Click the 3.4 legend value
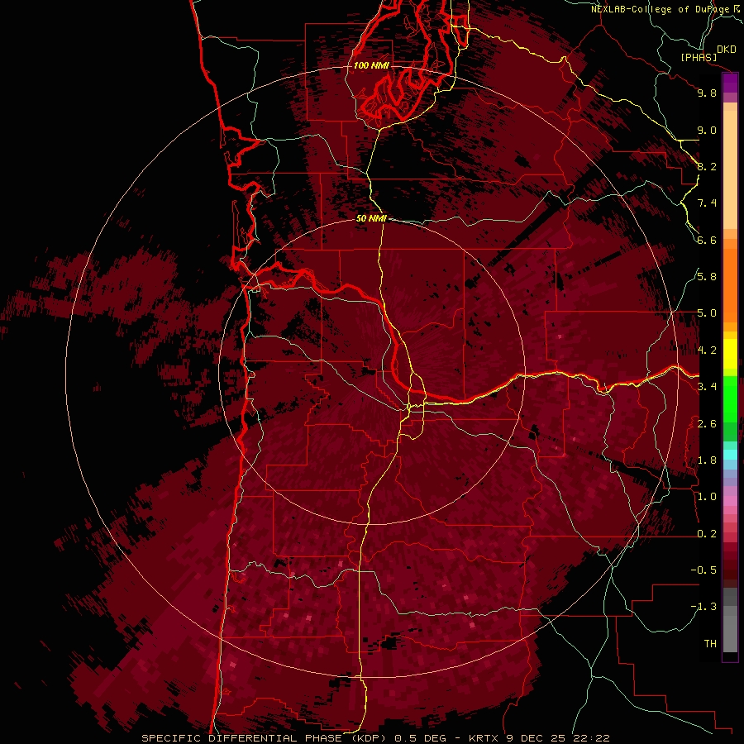Image resolution: width=744 pixels, height=744 pixels. click(707, 387)
